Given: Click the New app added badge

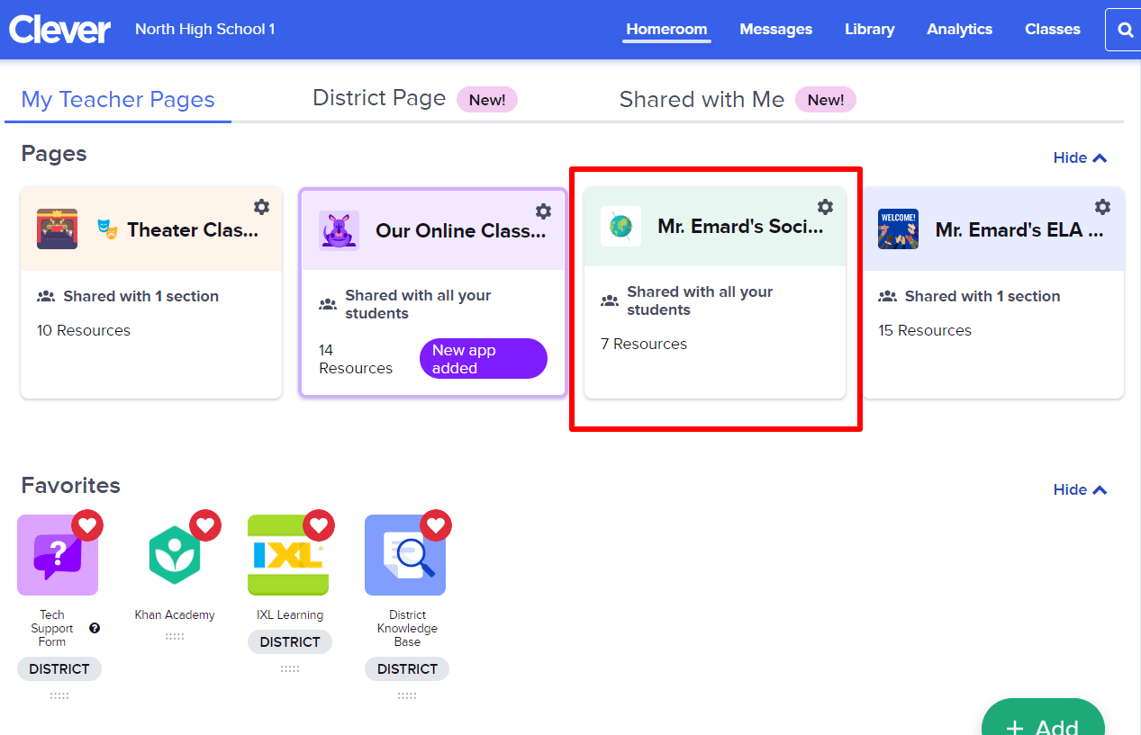Looking at the screenshot, I should (483, 358).
